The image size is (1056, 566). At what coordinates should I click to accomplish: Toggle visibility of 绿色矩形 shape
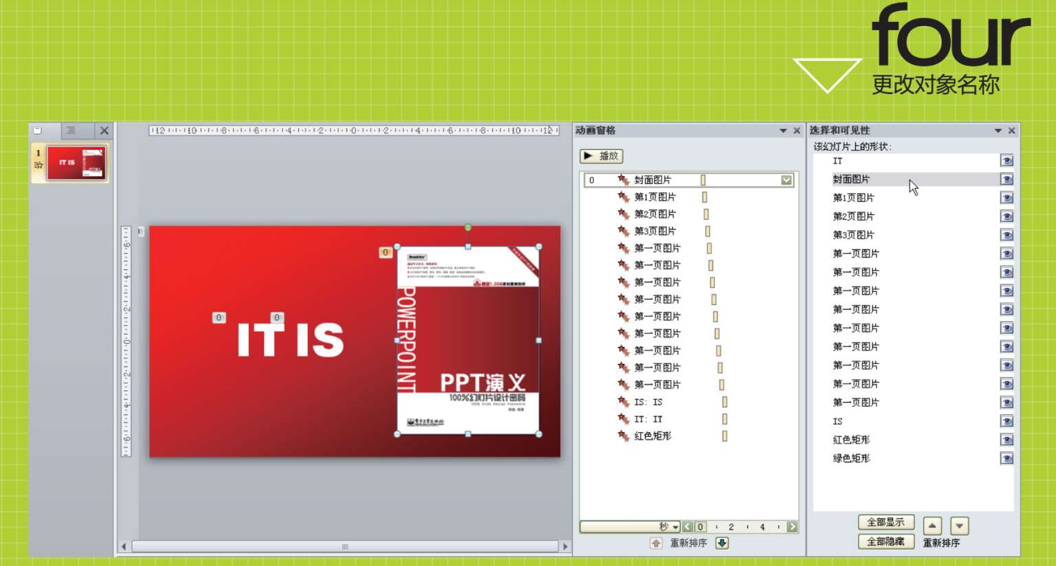1006,458
